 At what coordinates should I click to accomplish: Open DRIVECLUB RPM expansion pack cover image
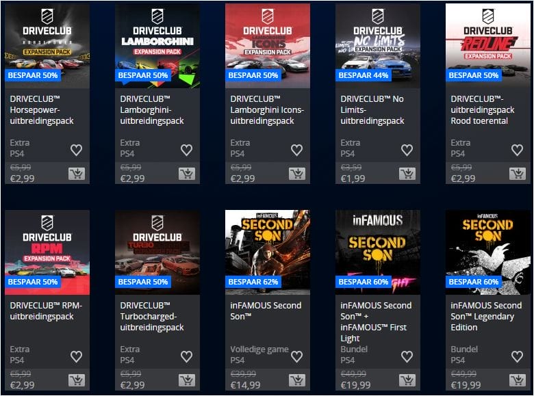47,252
